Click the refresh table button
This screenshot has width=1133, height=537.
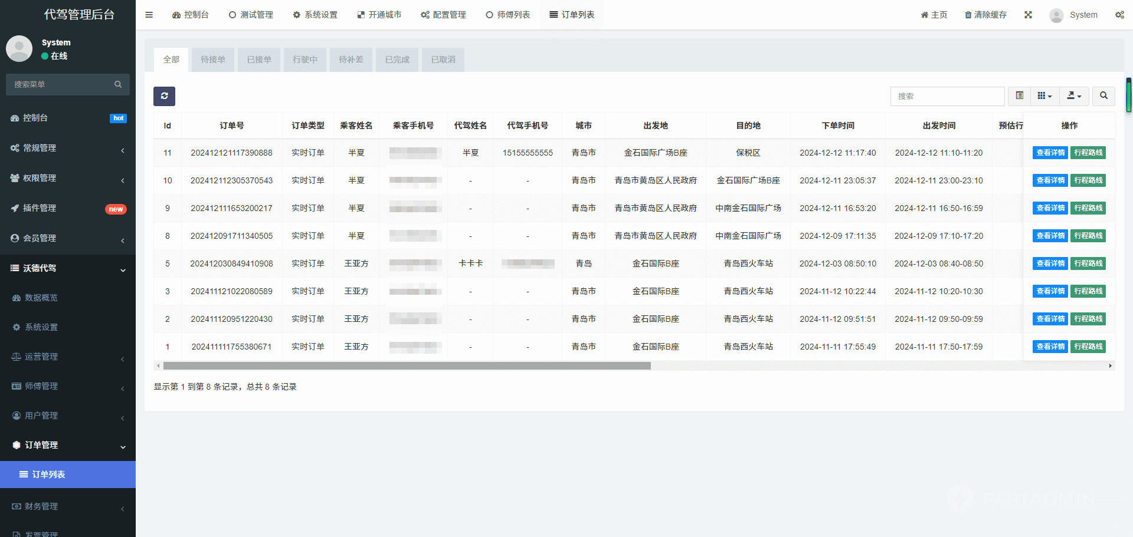point(164,96)
